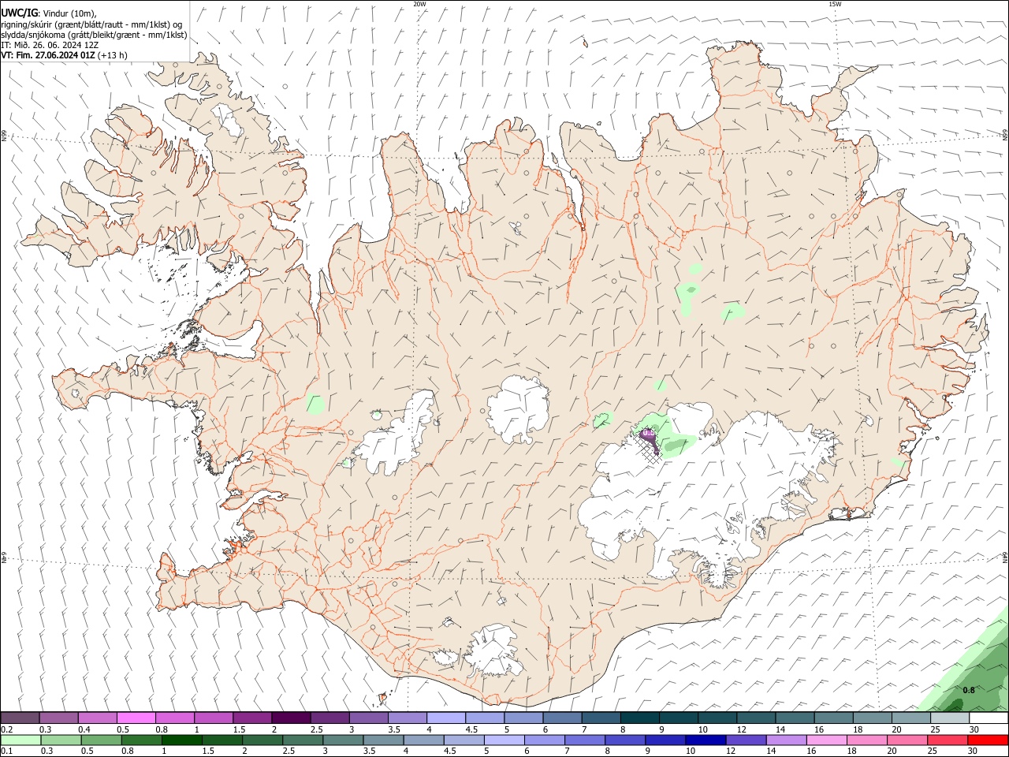Click the snow legend swatch labeled 5

pyautogui.click(x=523, y=718)
